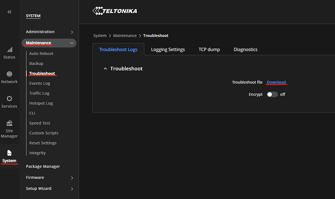Download the troubleshoot file

[x=276, y=82]
